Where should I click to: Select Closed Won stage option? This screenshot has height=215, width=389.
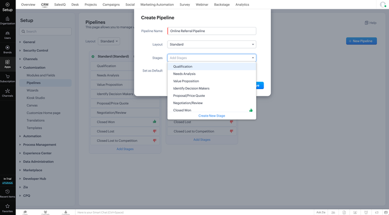(x=212, y=110)
